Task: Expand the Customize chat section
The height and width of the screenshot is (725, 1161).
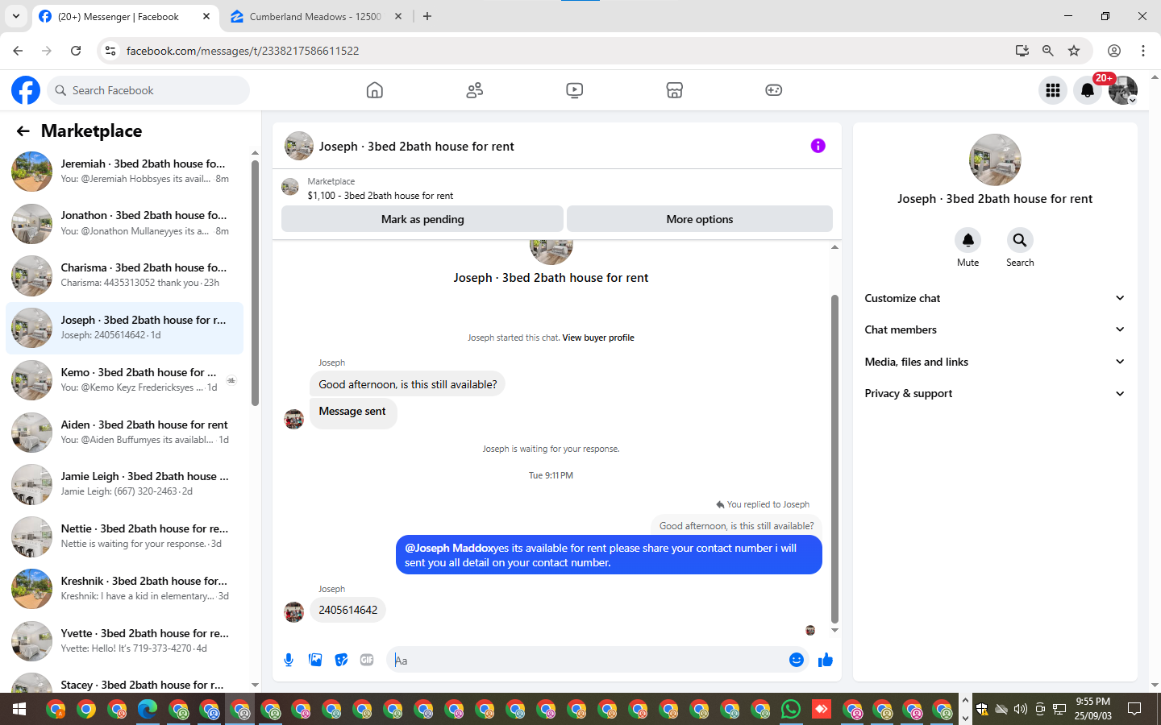Action: [995, 298]
